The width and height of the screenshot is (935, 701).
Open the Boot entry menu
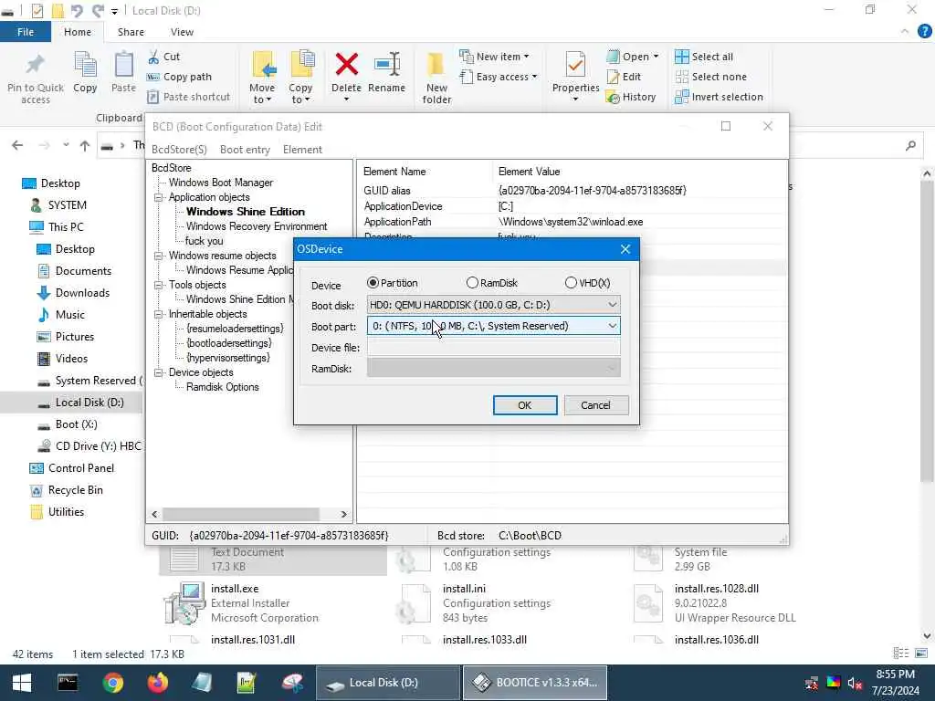tap(245, 150)
